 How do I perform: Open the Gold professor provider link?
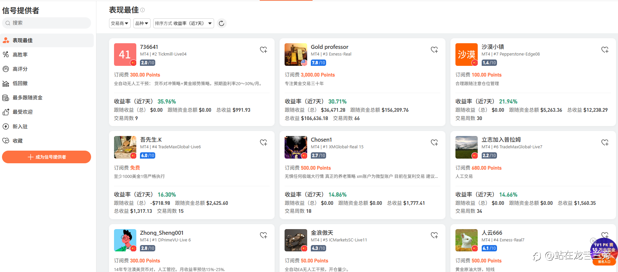coord(329,47)
